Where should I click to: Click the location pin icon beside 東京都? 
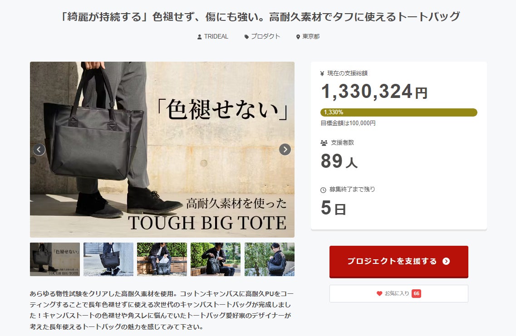click(x=298, y=37)
